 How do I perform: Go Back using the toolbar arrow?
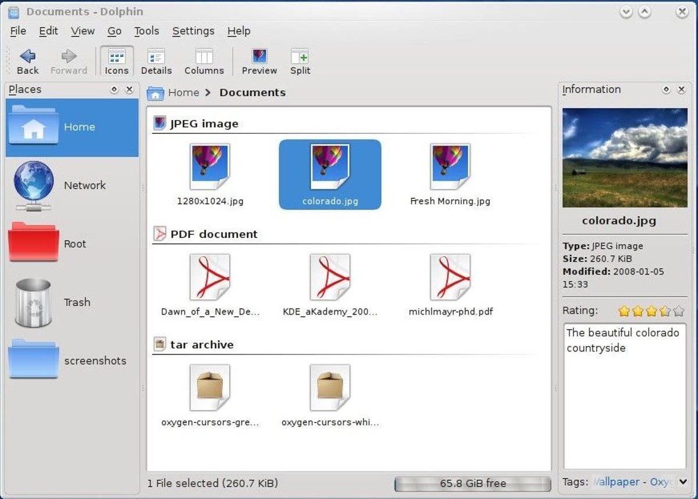(27, 62)
